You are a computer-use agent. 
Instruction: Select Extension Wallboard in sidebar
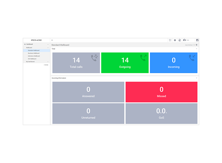[34, 56]
